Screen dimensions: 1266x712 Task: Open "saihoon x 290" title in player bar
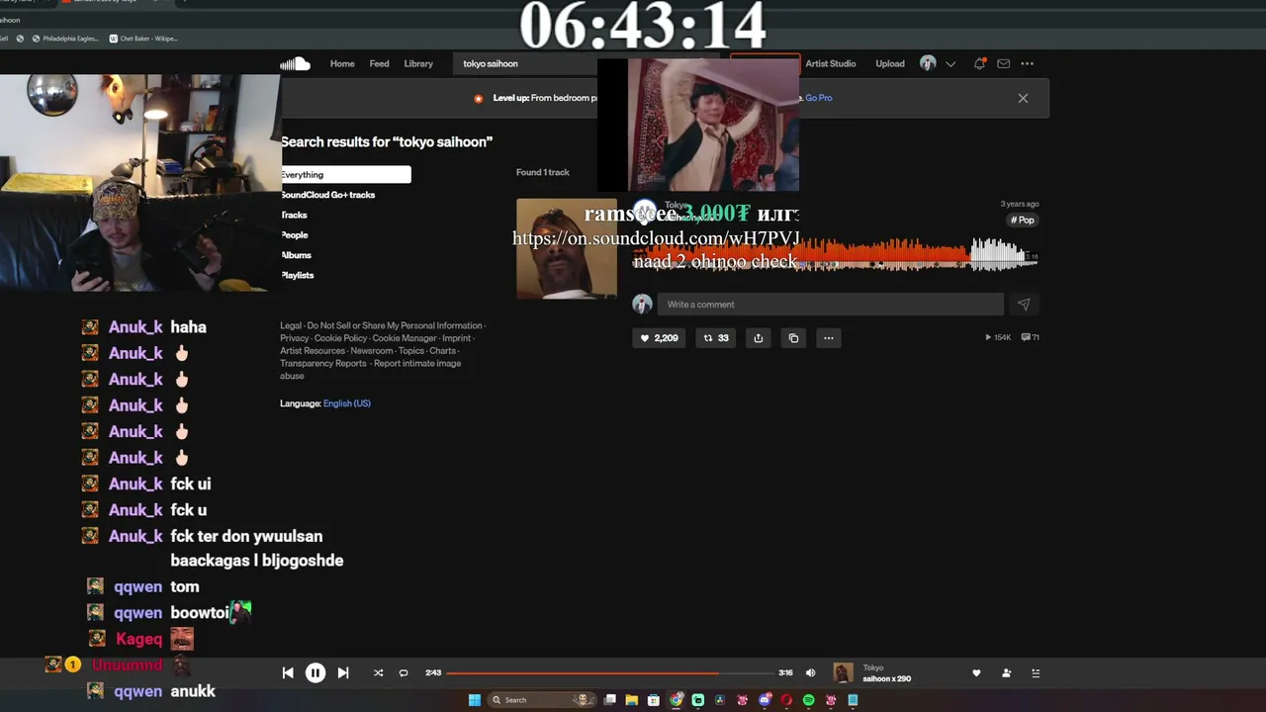[x=887, y=679]
